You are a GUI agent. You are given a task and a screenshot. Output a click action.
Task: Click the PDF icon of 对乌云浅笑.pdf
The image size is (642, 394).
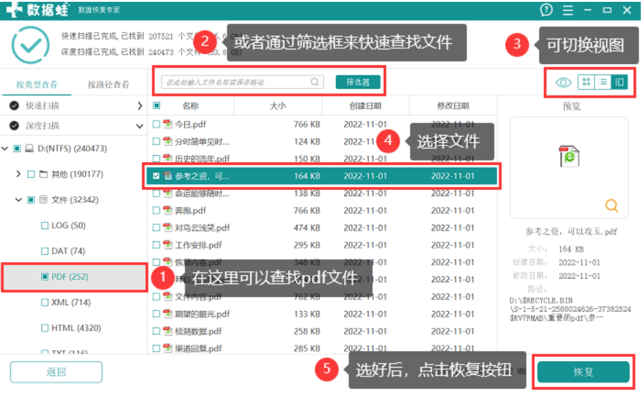click(167, 228)
